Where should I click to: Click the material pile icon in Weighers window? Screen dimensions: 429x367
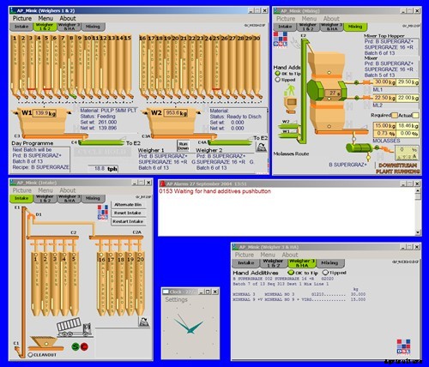(261, 147)
